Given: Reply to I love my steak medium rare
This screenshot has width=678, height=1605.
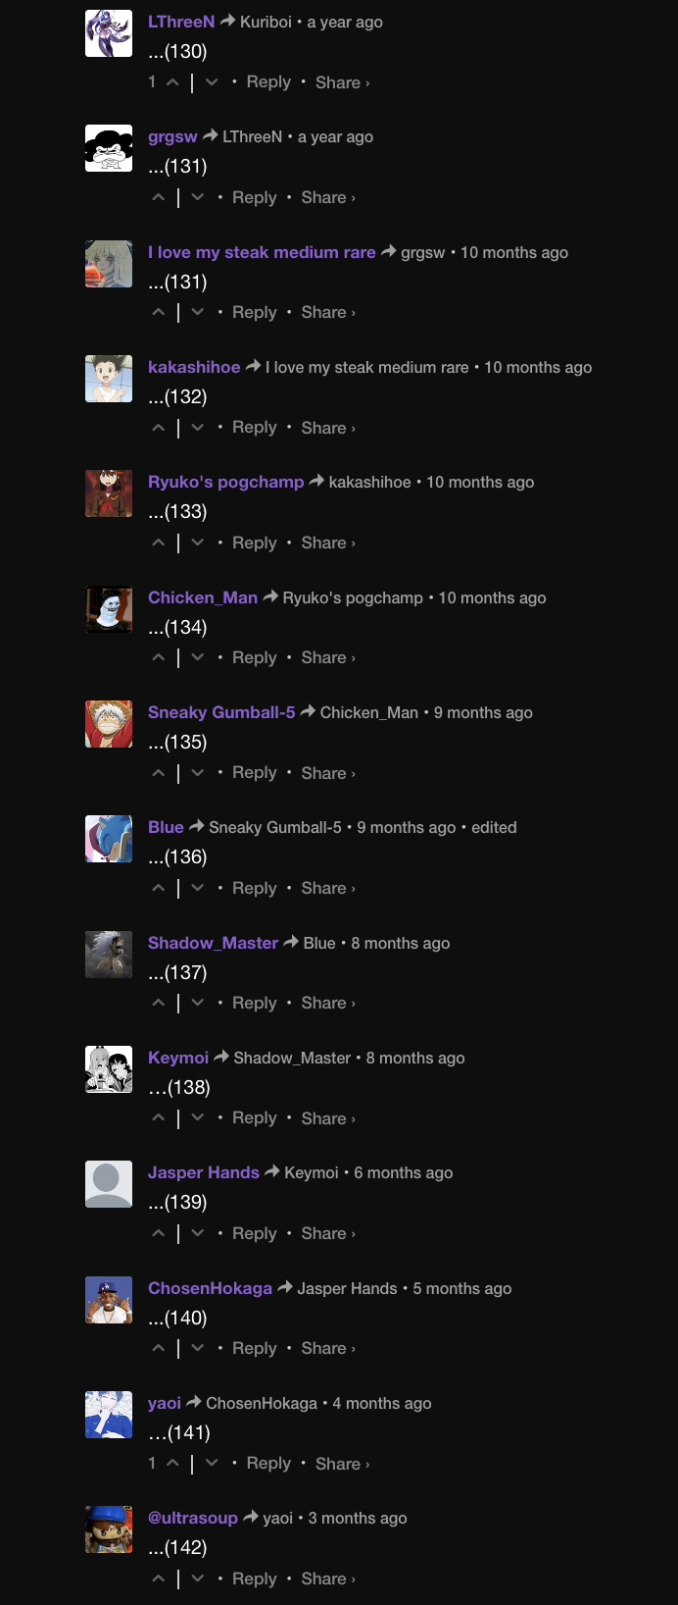Looking at the screenshot, I should pyautogui.click(x=255, y=312).
